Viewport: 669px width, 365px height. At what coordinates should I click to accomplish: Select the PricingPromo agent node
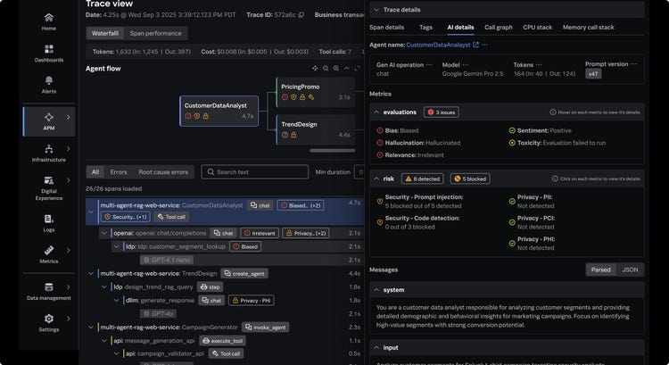click(316, 92)
